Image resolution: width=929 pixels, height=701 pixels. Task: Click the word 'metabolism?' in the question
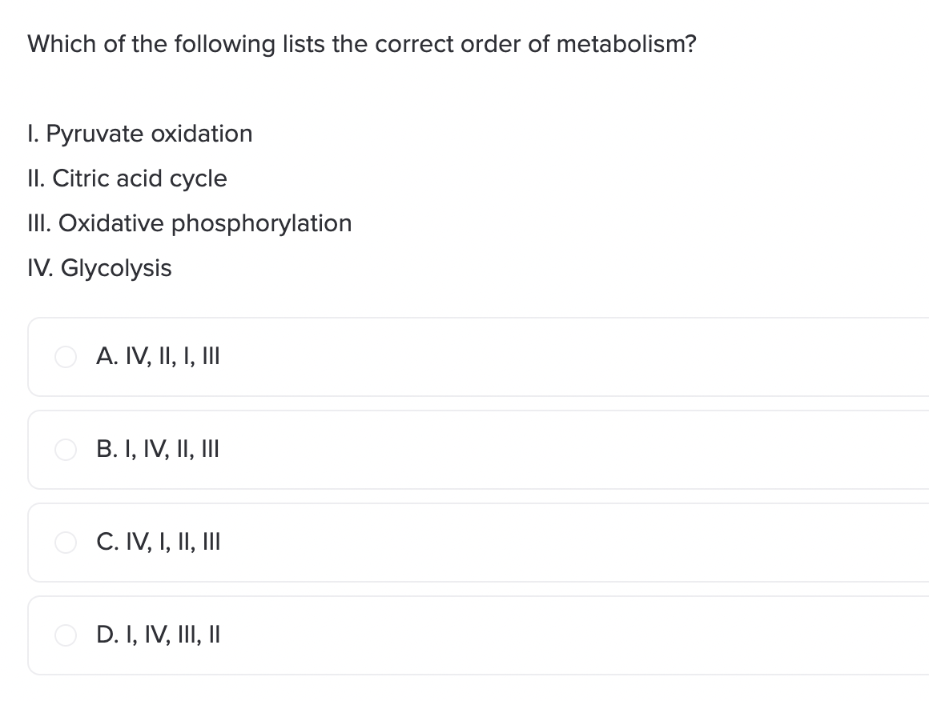(x=627, y=44)
